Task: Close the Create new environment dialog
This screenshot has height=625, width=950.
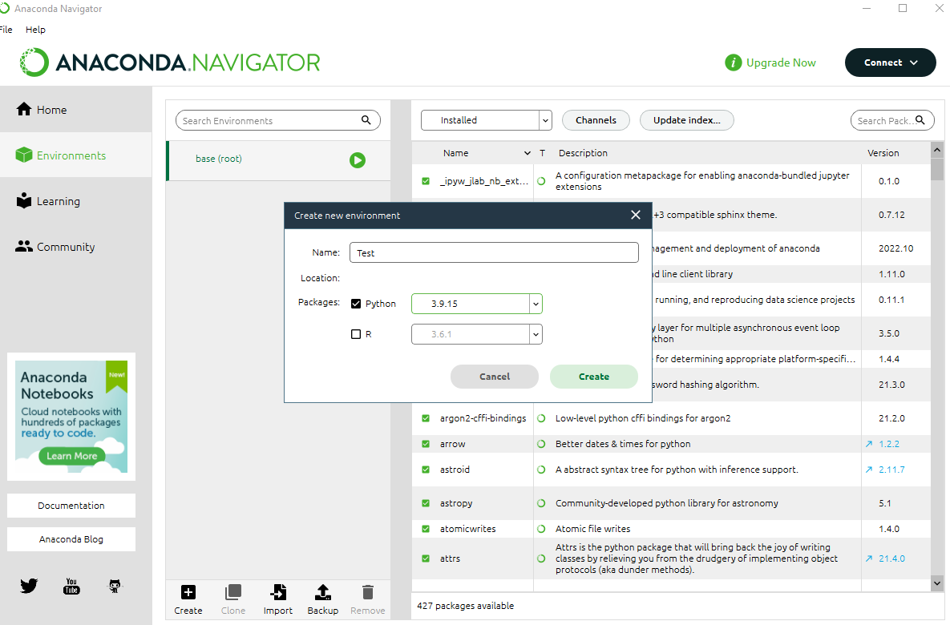Action: [x=636, y=215]
